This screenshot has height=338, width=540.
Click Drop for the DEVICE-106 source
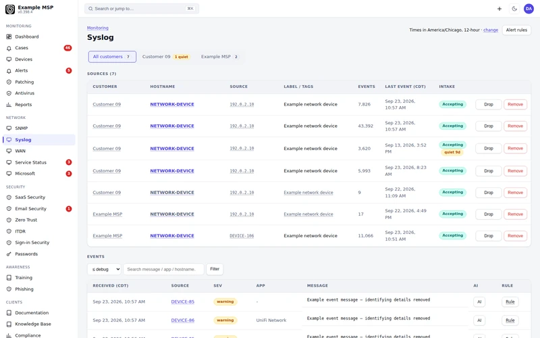click(x=488, y=236)
